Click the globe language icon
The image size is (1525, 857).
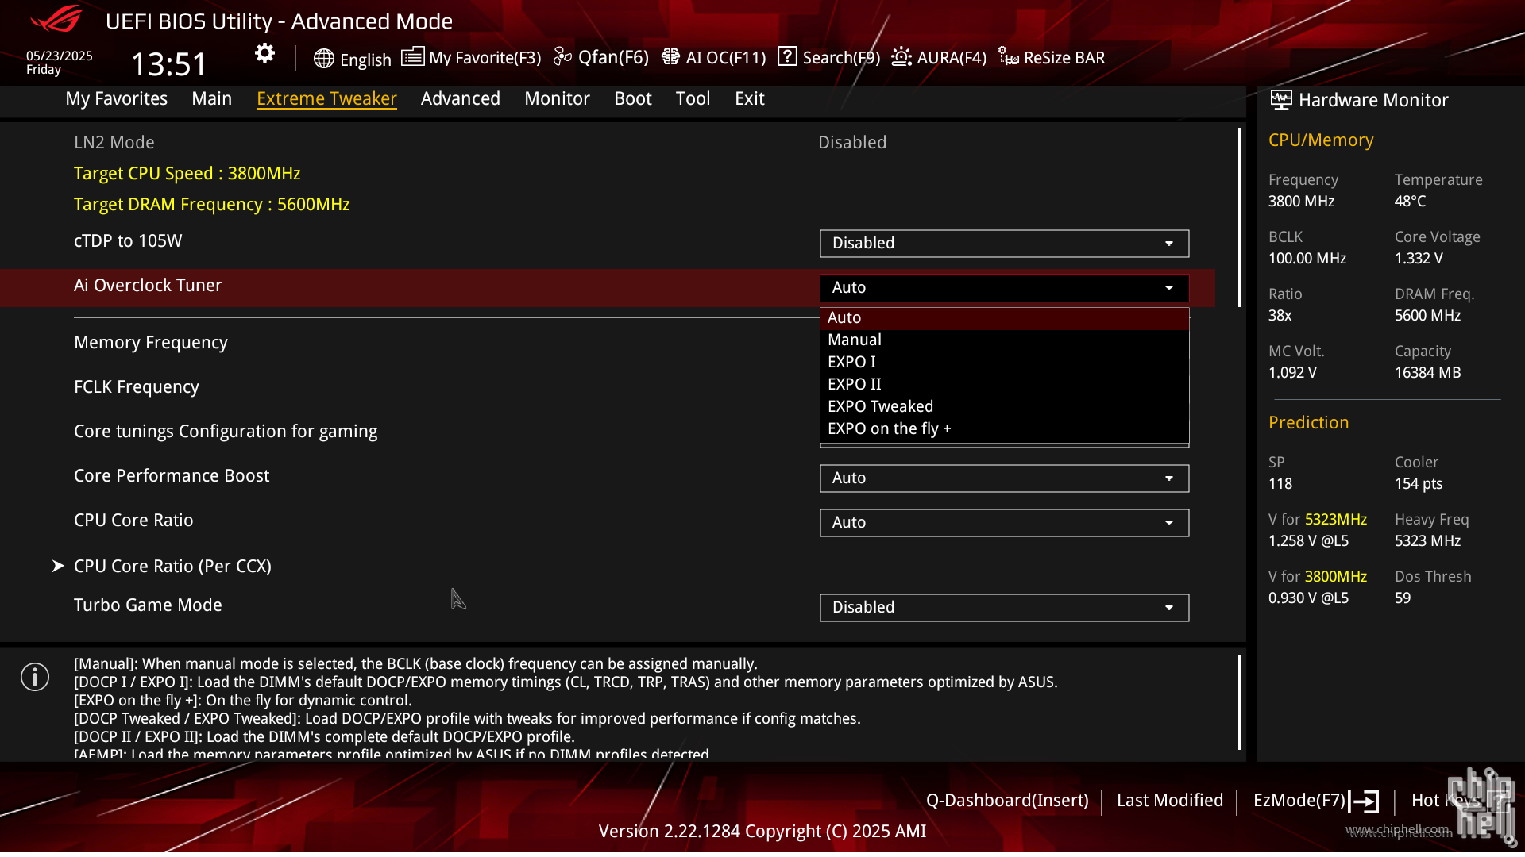323,59
